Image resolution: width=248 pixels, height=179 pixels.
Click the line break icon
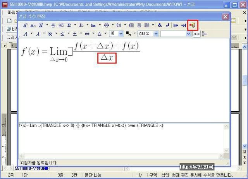tap(167, 25)
